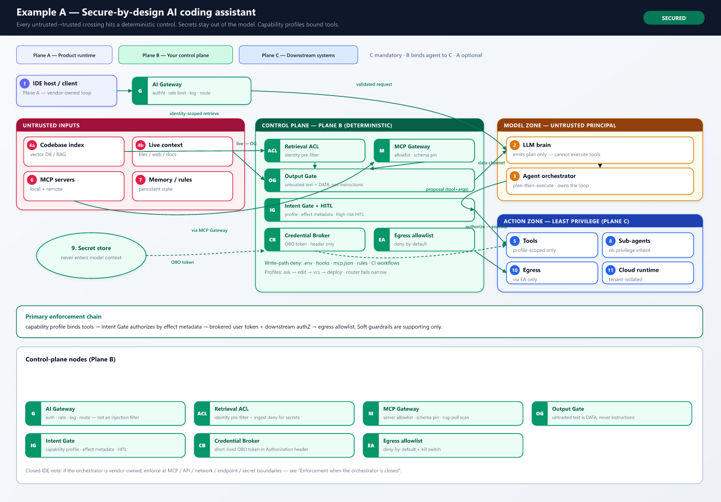Image resolution: width=721 pixels, height=502 pixels.
Task: Select the Secret store ellipse node
Action: coord(91,256)
